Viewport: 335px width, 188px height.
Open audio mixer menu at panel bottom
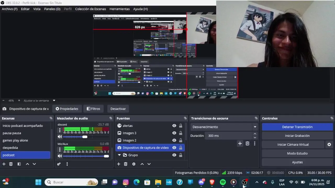[x=67, y=164]
